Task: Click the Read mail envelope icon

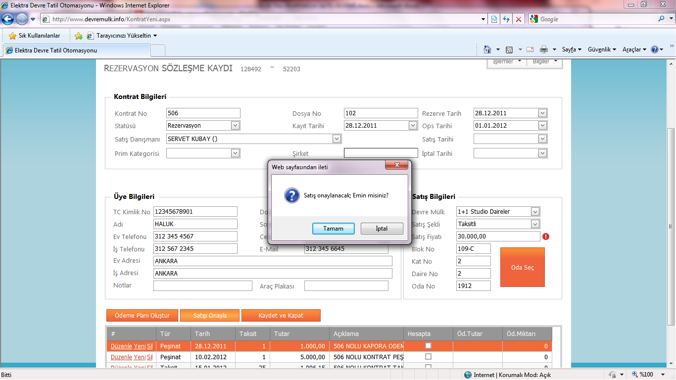Action: pyautogui.click(x=530, y=49)
